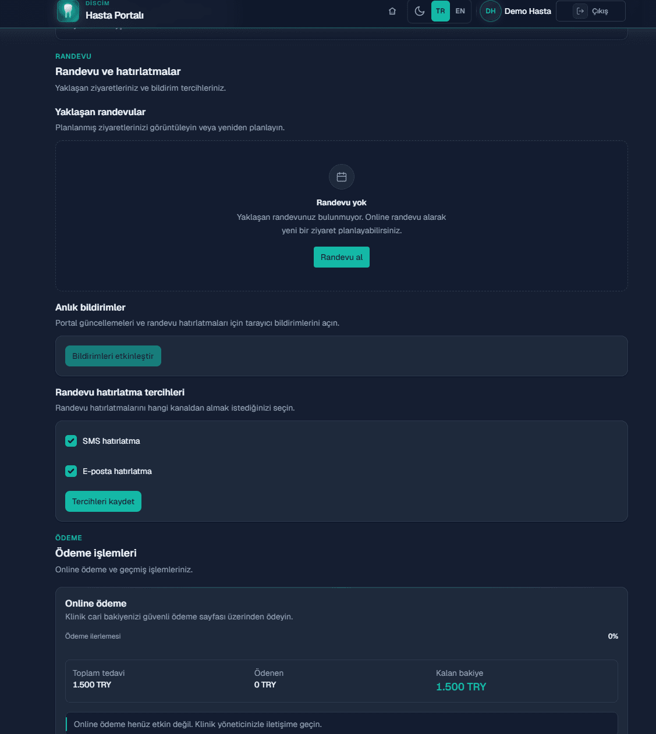656x734 pixels.
Task: Click the E-posta hatırlatma label
Action: click(x=117, y=471)
